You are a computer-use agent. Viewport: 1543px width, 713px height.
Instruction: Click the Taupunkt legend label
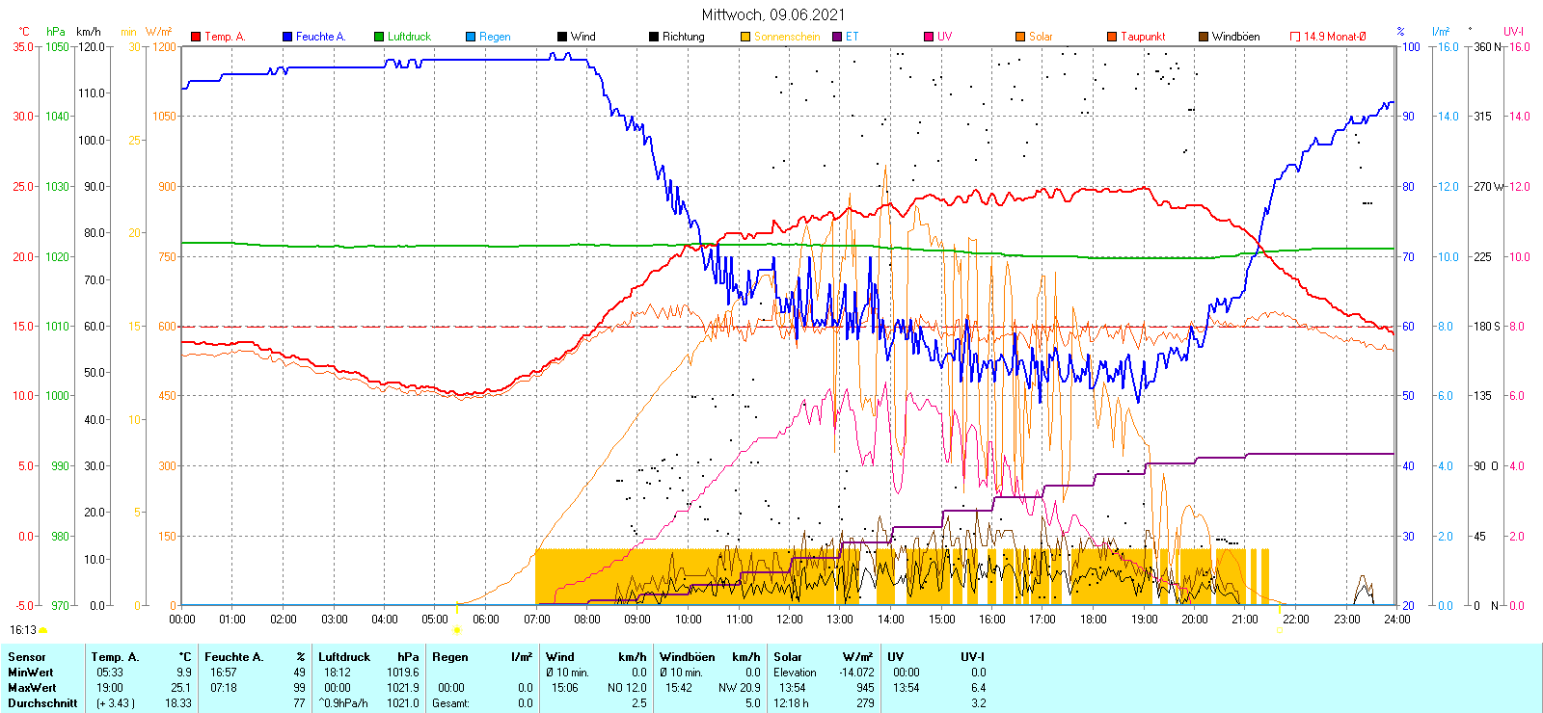[1143, 37]
